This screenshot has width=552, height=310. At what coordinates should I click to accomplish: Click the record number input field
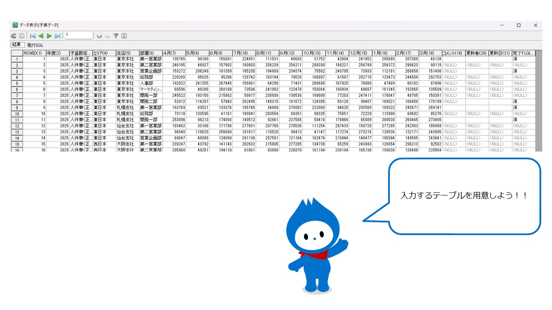click(x=78, y=35)
